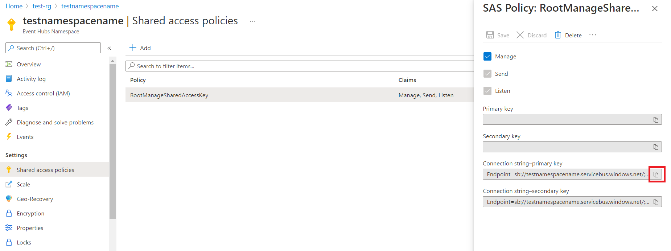Click the sidebar vertical scrollbar thumb
Image resolution: width=671 pixels, height=251 pixels.
[112, 141]
